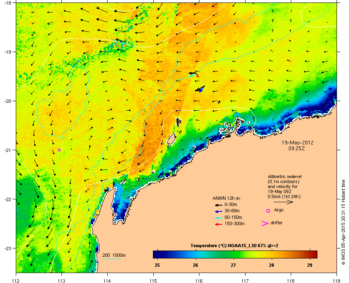Click the longitude axis label 119

tap(336, 281)
